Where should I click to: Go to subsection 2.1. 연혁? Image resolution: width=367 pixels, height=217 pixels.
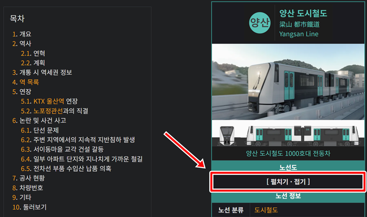coord(33,53)
